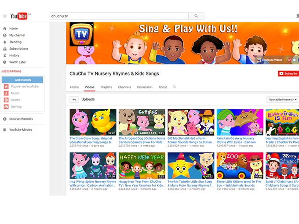Click the Sports channel icon

coord(6,100)
